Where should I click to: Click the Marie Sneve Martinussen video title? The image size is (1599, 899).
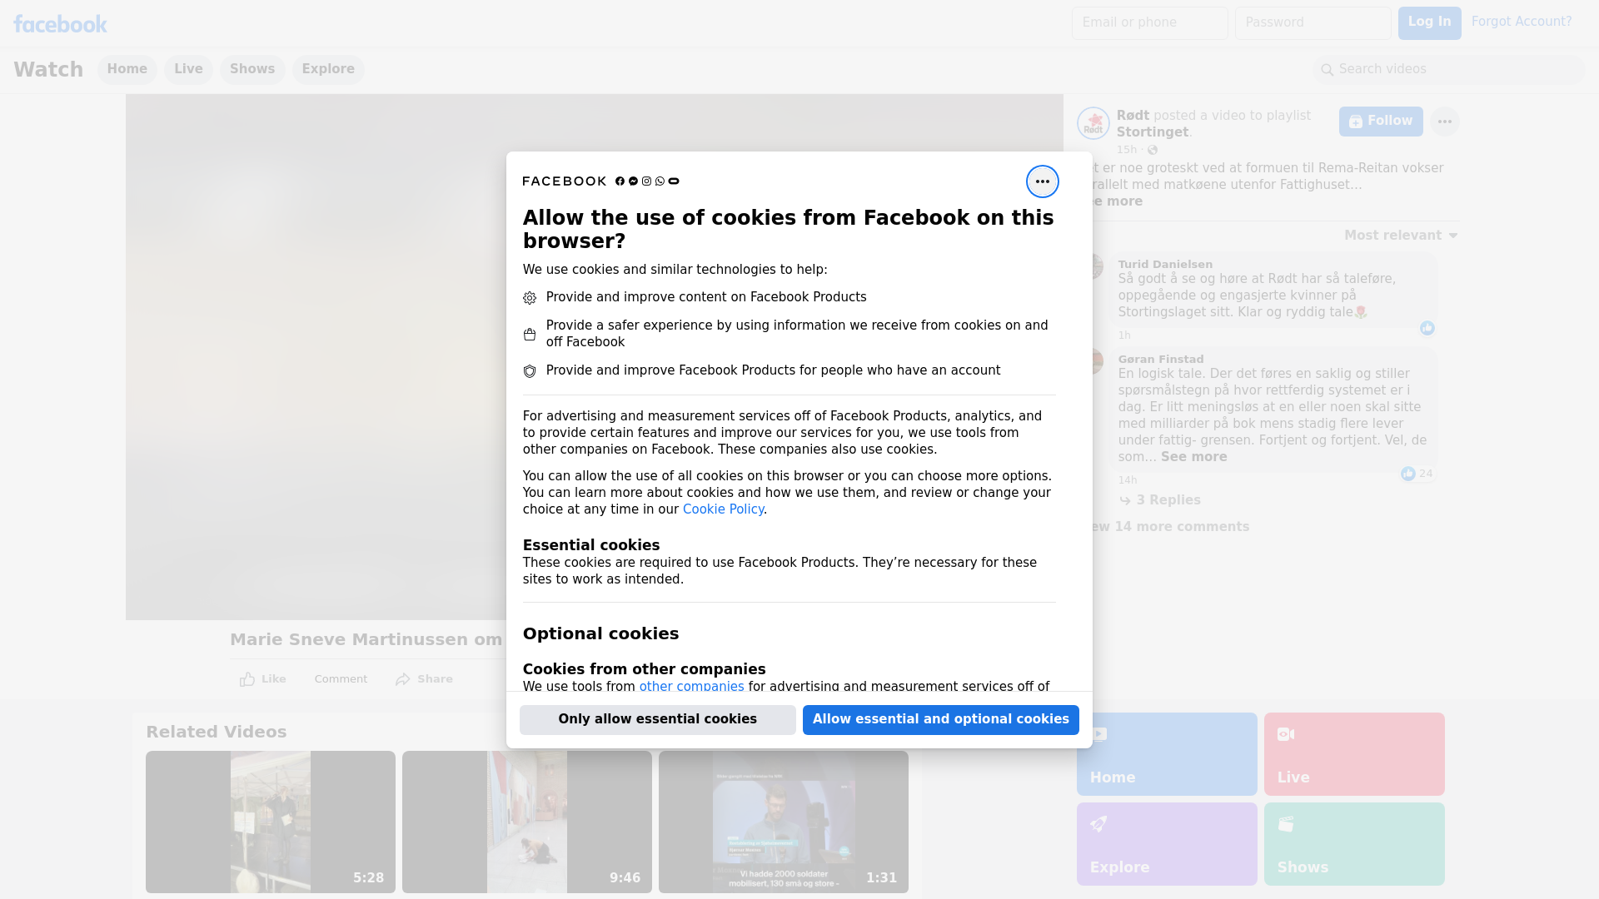click(366, 639)
